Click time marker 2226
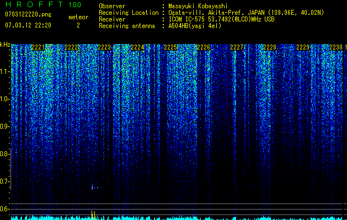 [x=204, y=47]
